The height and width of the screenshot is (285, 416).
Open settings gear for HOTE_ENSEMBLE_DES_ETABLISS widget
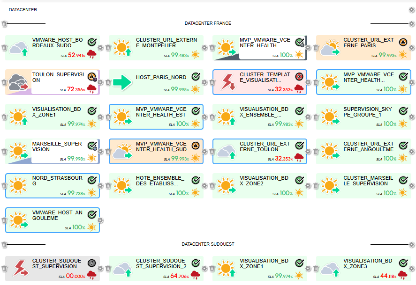(204, 186)
